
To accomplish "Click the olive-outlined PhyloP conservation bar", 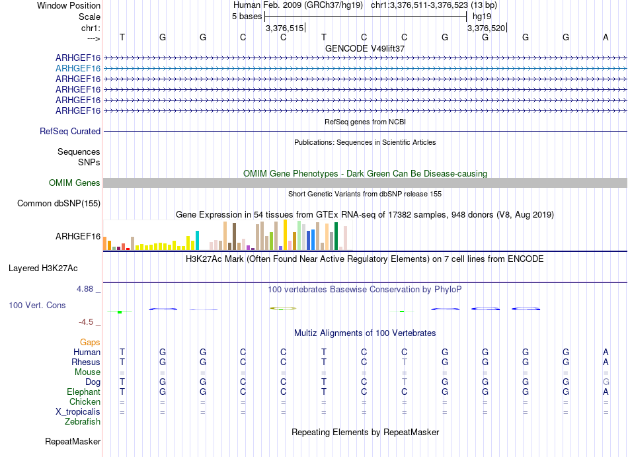I will pyautogui.click(x=283, y=308).
